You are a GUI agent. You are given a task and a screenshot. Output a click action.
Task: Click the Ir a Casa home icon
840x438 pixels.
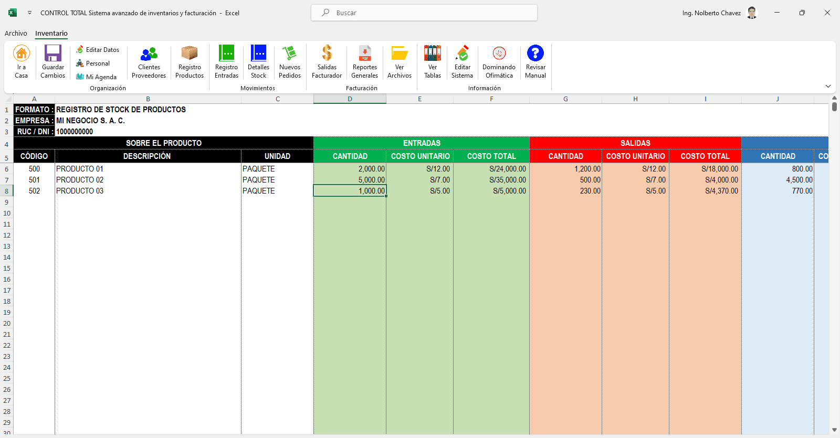22,53
